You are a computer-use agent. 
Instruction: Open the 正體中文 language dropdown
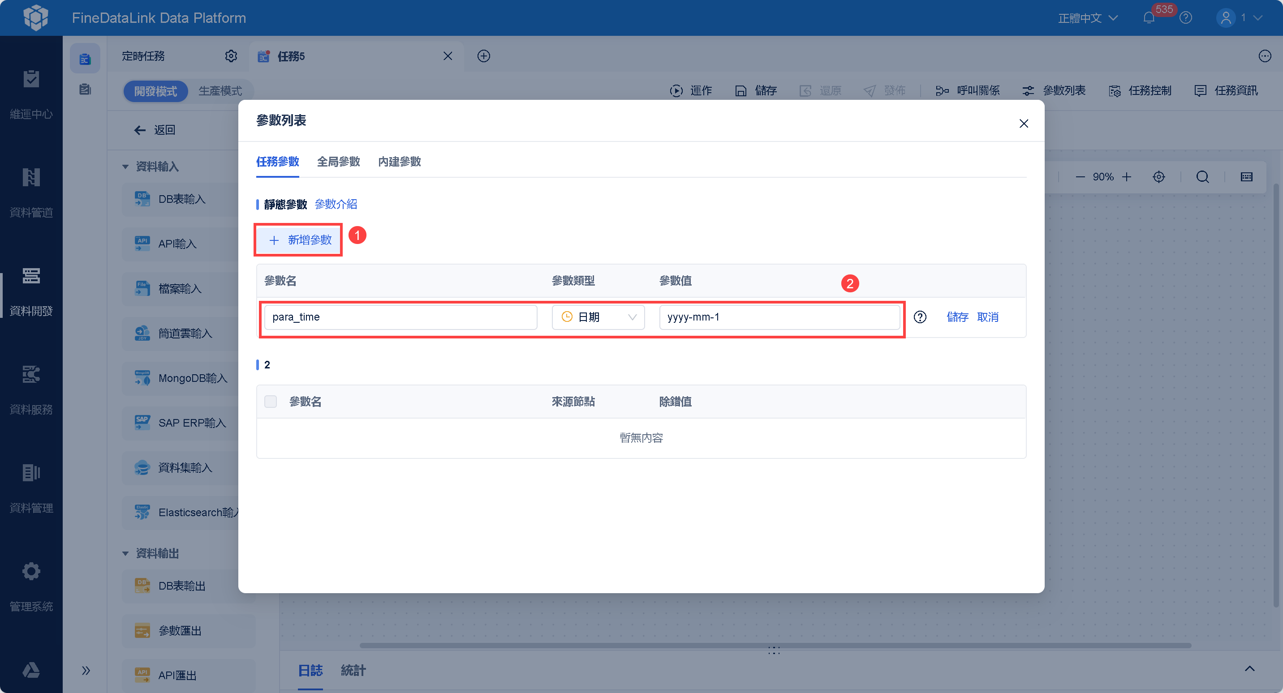[x=1088, y=18]
